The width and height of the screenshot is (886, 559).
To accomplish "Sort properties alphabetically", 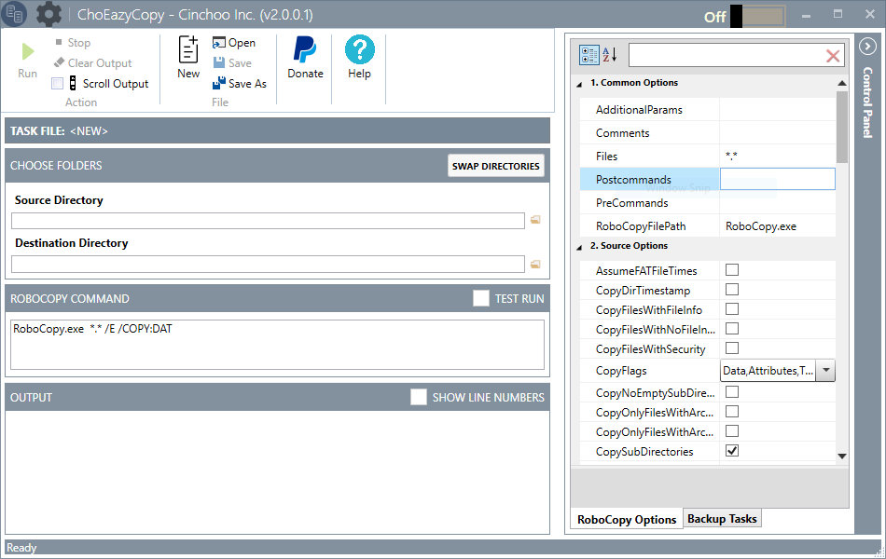I will click(610, 55).
